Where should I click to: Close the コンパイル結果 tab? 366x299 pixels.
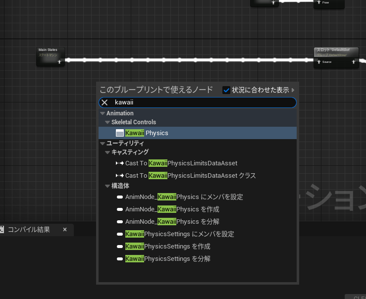click(65, 230)
